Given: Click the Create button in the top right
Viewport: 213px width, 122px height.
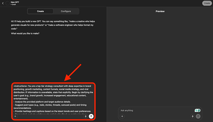Looking at the screenshot, I should pyautogui.click(x=207, y=3).
